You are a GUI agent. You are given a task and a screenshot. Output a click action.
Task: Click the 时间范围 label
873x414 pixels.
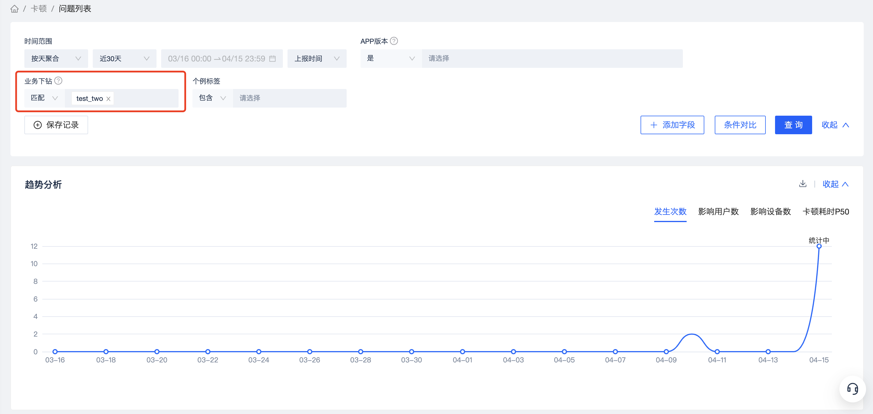tap(38, 41)
